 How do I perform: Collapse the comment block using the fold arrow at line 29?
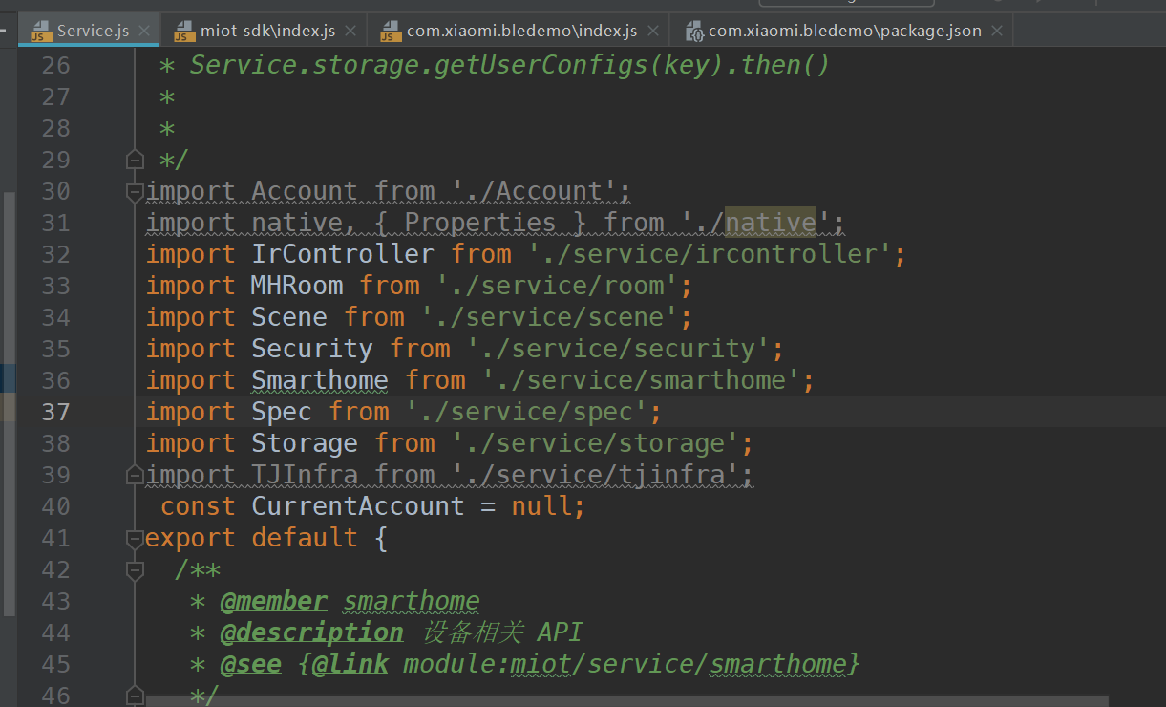pos(134,159)
